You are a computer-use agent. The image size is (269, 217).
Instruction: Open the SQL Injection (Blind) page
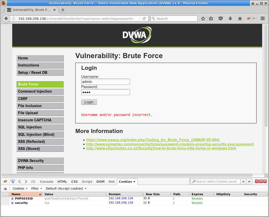[40, 134]
